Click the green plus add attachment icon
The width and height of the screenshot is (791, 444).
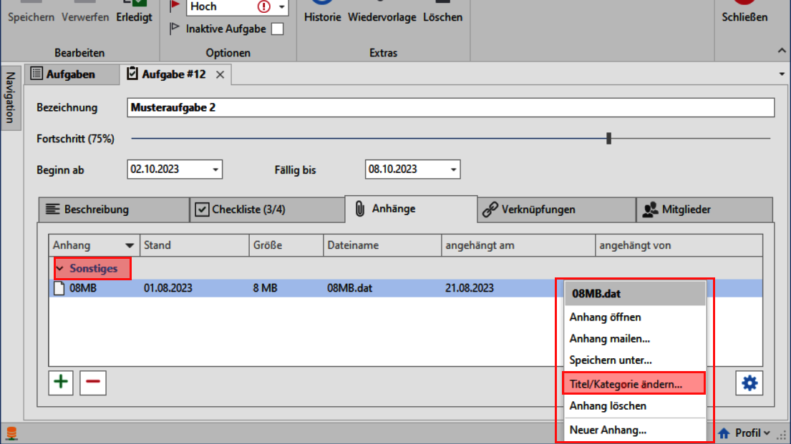pyautogui.click(x=62, y=383)
